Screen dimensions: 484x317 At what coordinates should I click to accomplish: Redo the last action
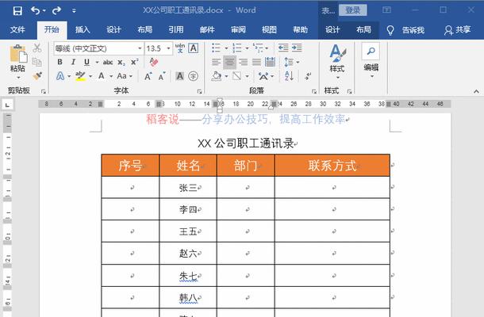(x=56, y=11)
